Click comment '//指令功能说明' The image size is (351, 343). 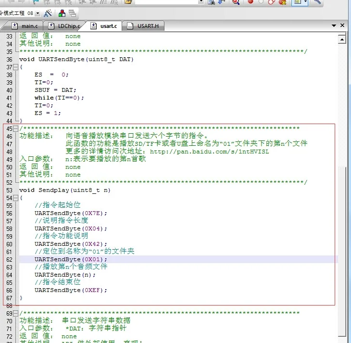(62, 236)
